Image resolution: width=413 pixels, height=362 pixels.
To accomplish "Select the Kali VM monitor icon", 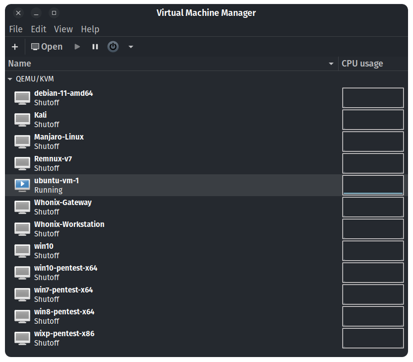I will click(x=22, y=120).
